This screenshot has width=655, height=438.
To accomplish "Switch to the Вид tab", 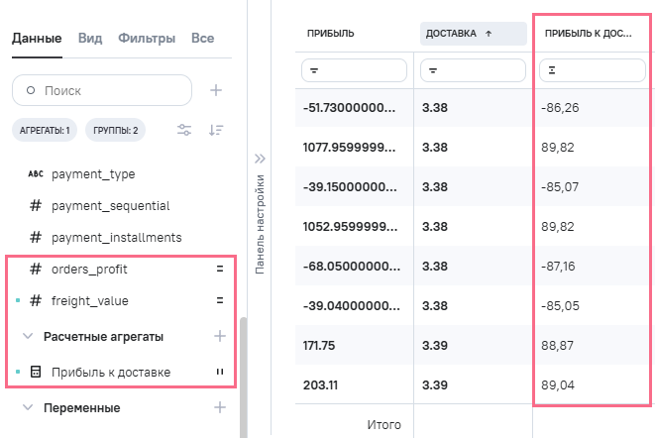I will (x=89, y=39).
